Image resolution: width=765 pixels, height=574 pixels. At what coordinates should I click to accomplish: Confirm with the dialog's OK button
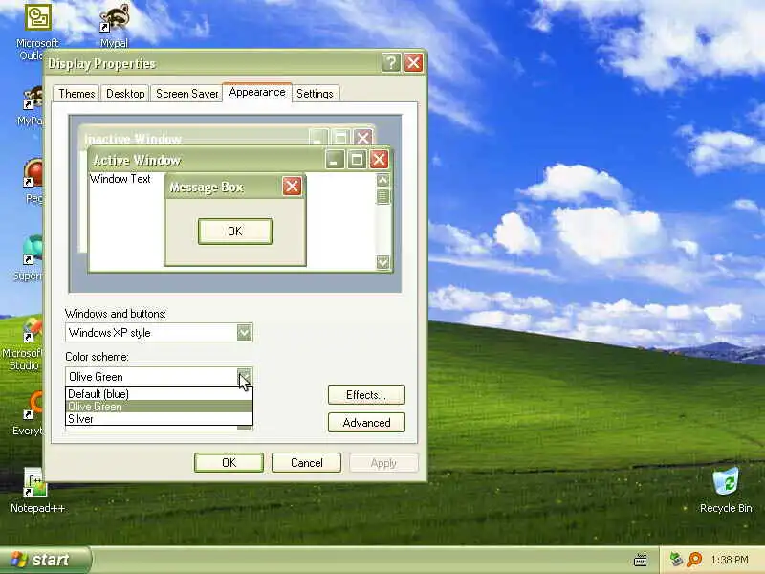pyautogui.click(x=229, y=463)
